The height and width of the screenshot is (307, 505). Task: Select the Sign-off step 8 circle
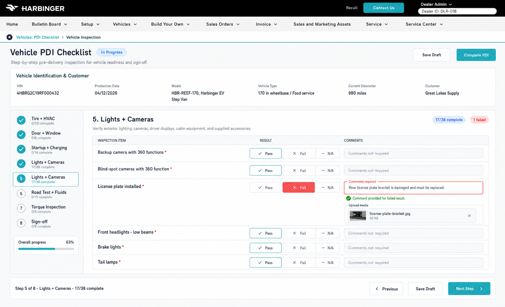point(21,223)
